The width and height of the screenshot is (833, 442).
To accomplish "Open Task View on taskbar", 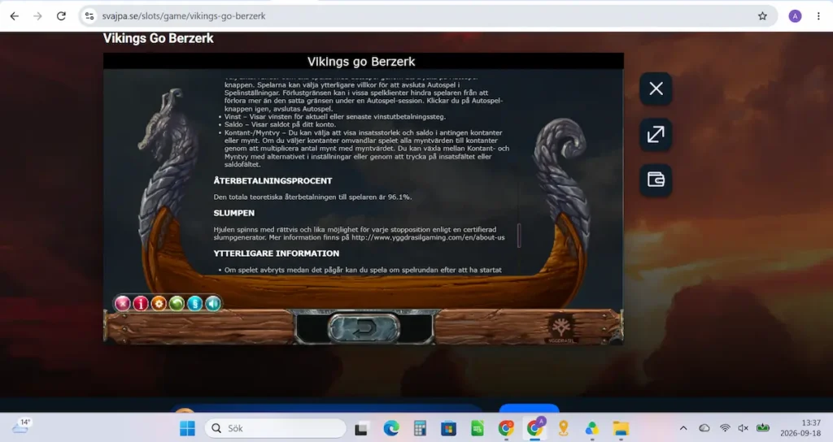I will click(x=362, y=428).
